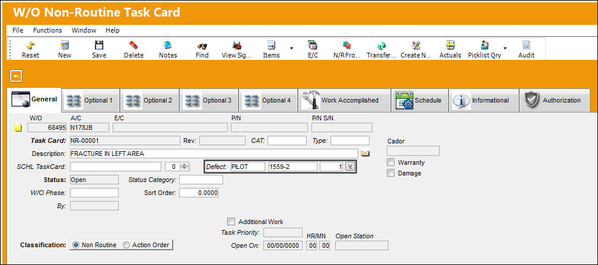This screenshot has width=598, height=265.
Task: Click the Task Priority field
Action: point(283,232)
